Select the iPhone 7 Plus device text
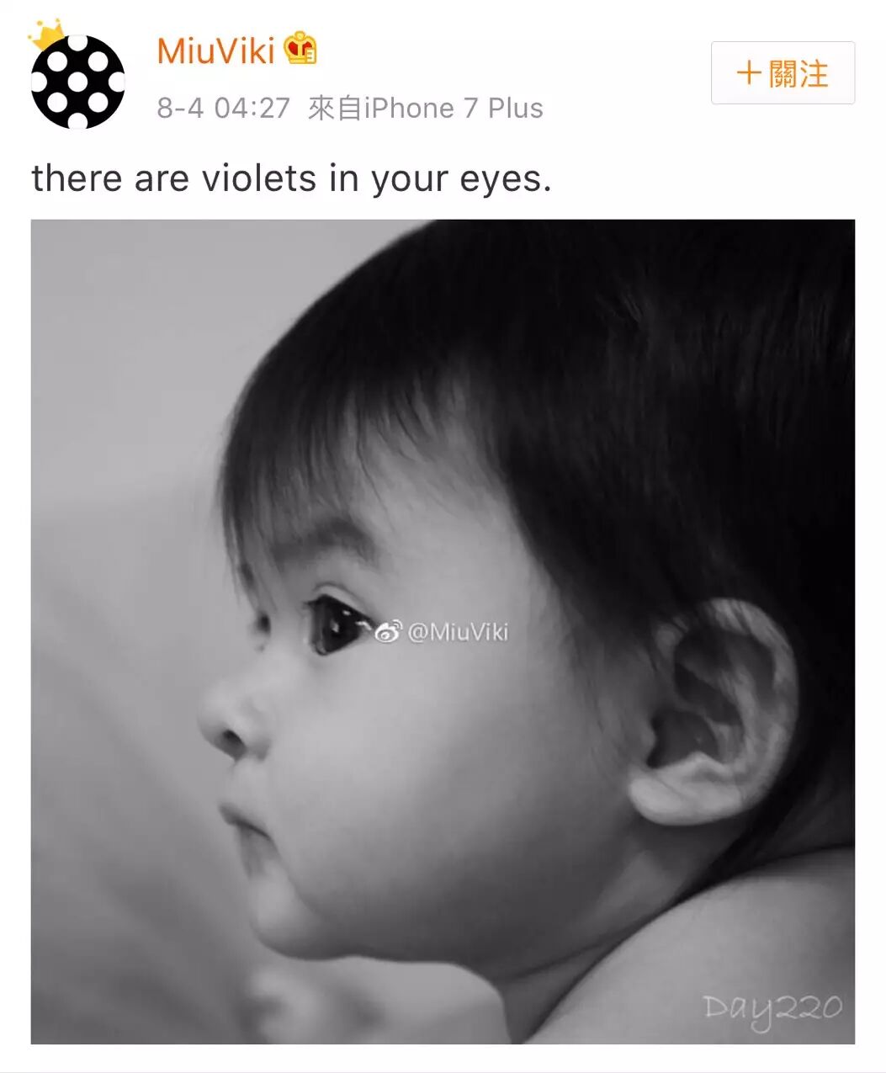Screen dimensions: 886x1073 (x=454, y=108)
